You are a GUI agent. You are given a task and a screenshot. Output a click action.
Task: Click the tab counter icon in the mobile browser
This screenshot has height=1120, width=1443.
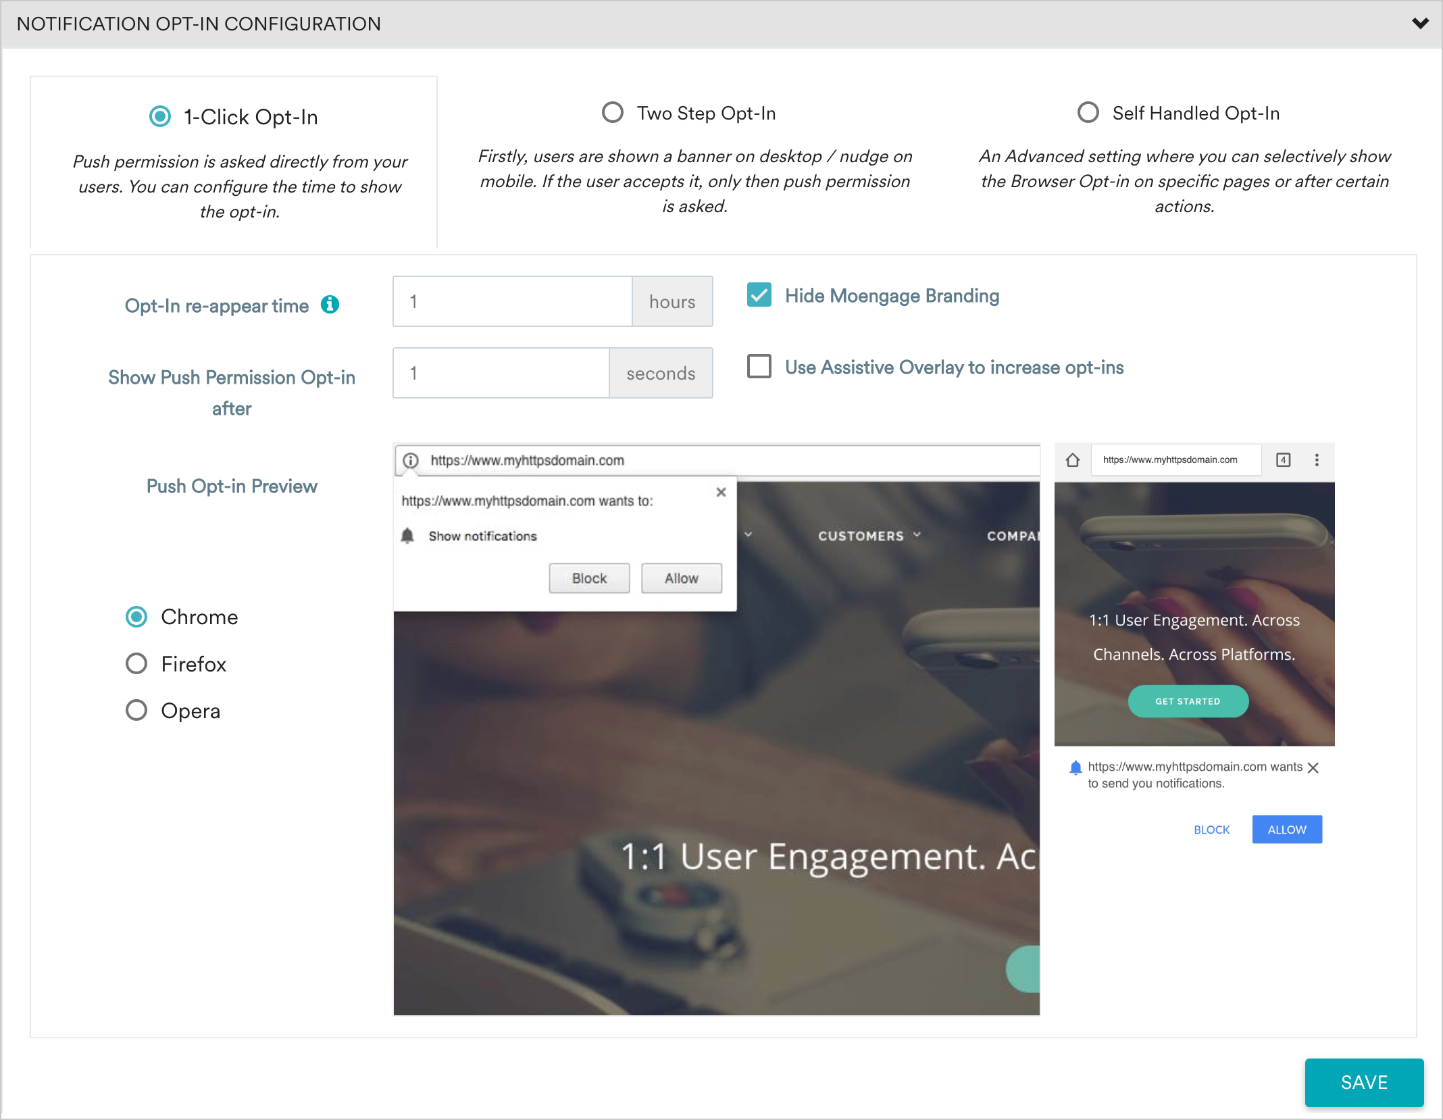[1282, 459]
